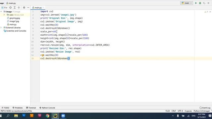Screen dimensions: 212x119
Task: Change UTF-8 file encoding
Action: coord(180,111)
